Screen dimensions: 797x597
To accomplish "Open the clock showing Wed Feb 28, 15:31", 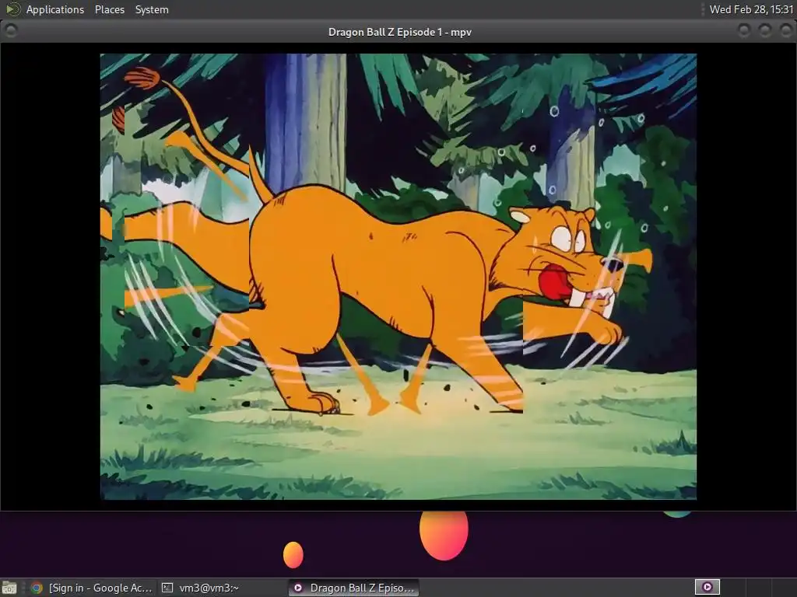I will (x=751, y=9).
